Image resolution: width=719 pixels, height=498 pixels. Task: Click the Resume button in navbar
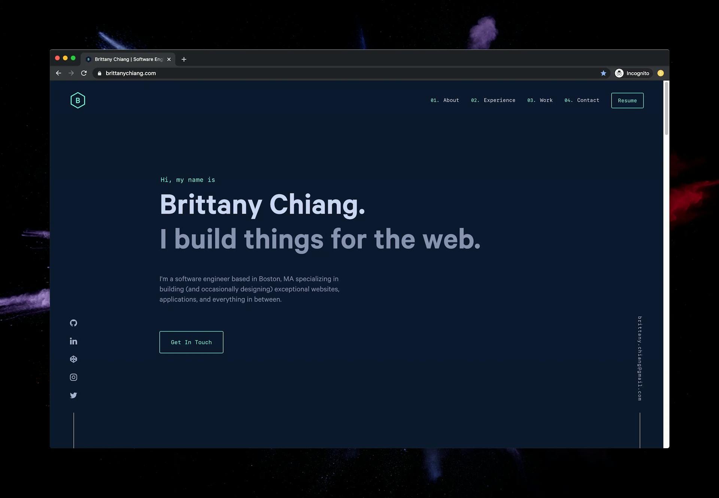[627, 101]
